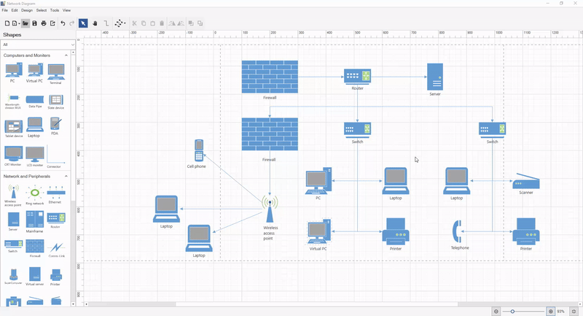Open the Design menu
583x316 pixels.
[27, 10]
